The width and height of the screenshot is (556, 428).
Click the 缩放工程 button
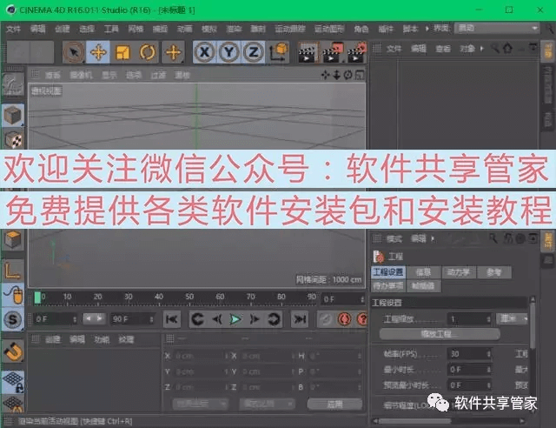coord(440,334)
